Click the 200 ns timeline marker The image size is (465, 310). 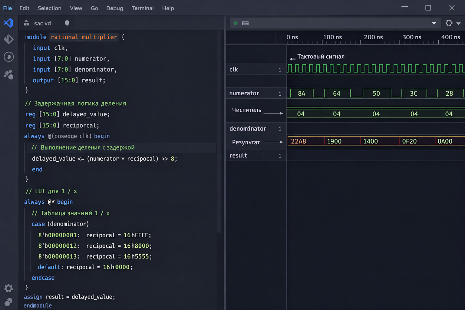click(373, 37)
